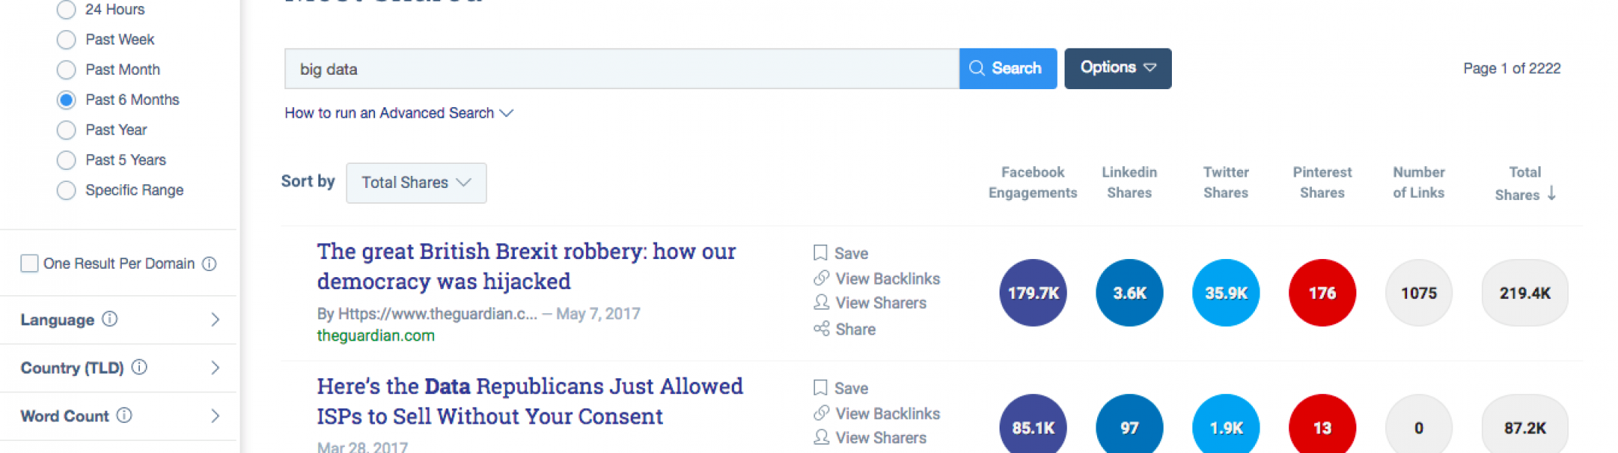1618x453 pixels.
Task: Click the info icon beside Word Count
Action: 125,415
